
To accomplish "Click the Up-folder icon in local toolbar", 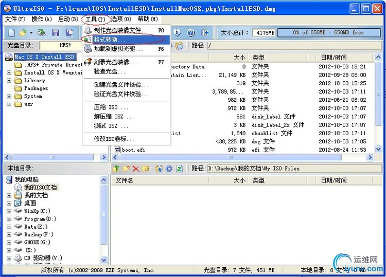I will coord(116,169).
